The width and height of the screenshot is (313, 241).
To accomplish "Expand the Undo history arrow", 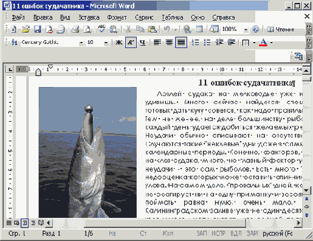I will pos(176,30).
